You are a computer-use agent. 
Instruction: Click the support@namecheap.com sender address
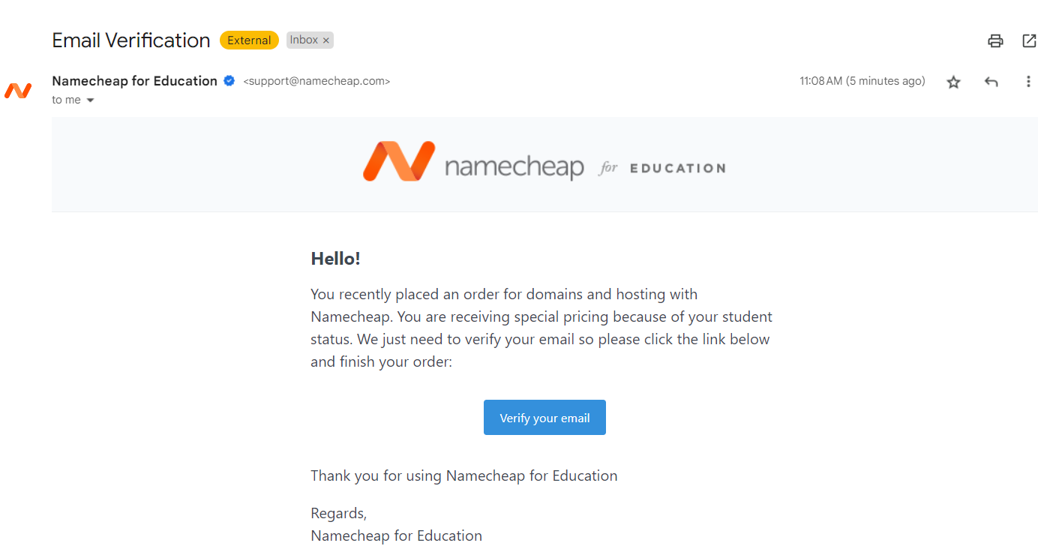[x=316, y=81]
